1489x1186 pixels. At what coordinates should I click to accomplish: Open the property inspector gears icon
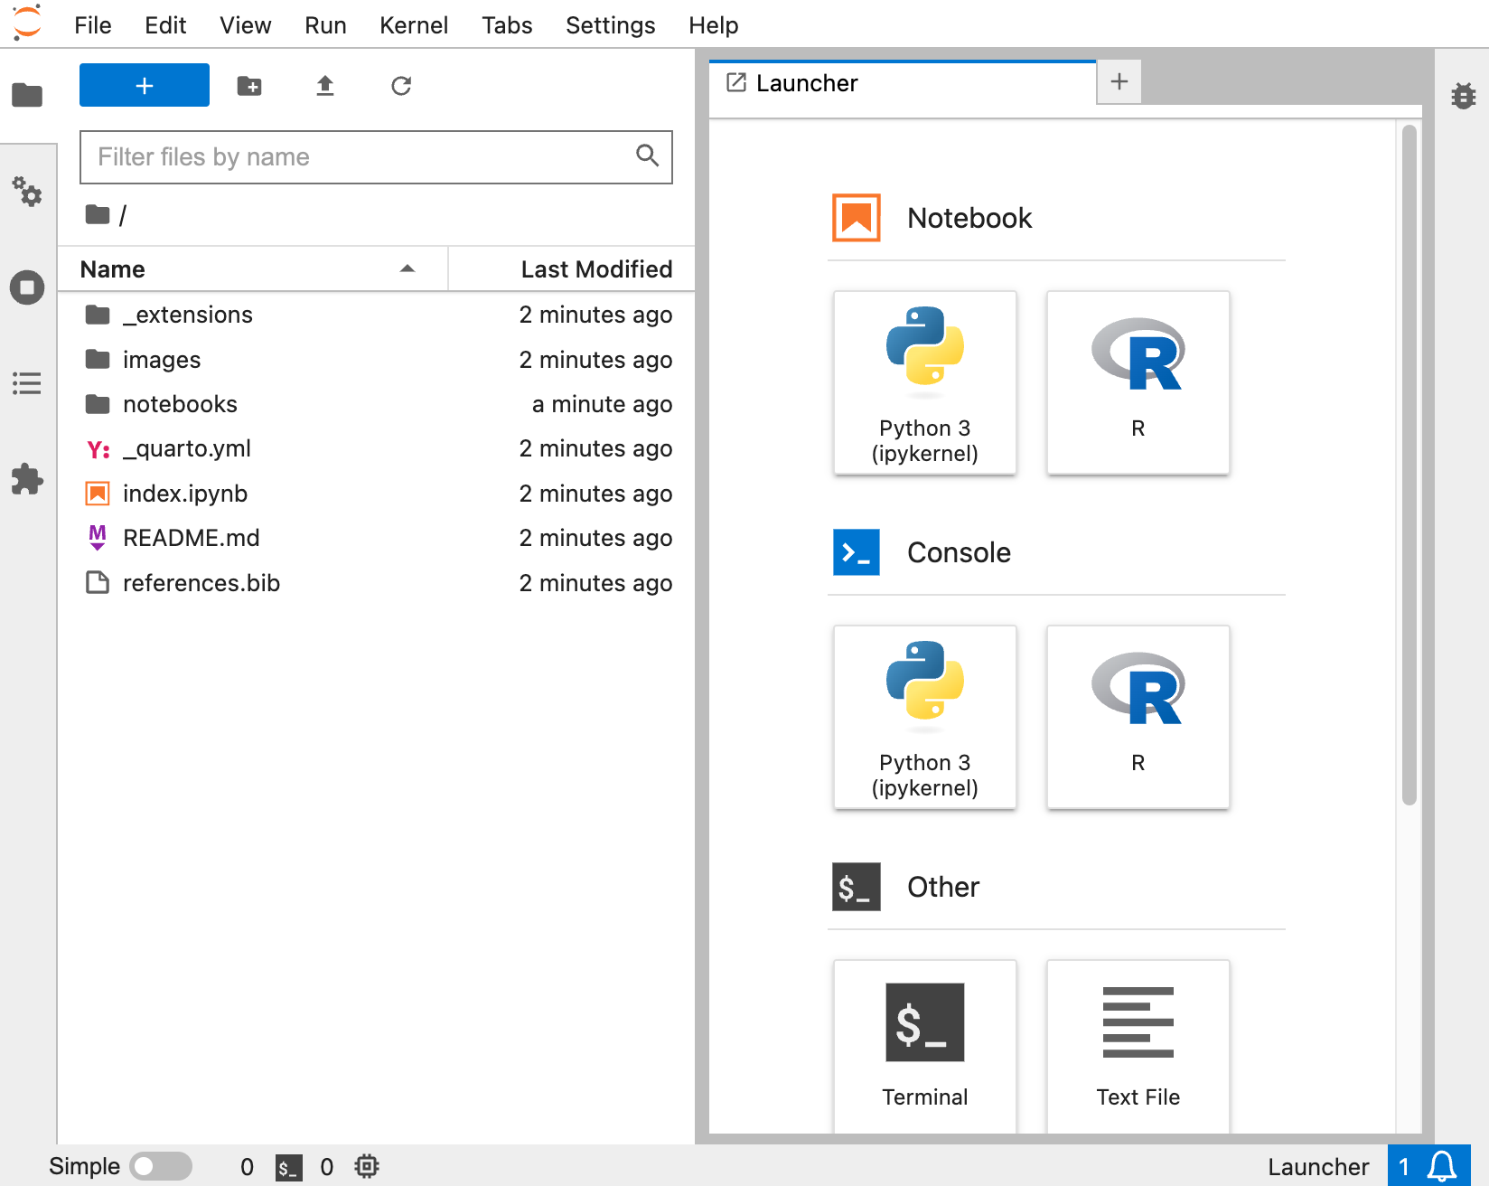tap(27, 193)
